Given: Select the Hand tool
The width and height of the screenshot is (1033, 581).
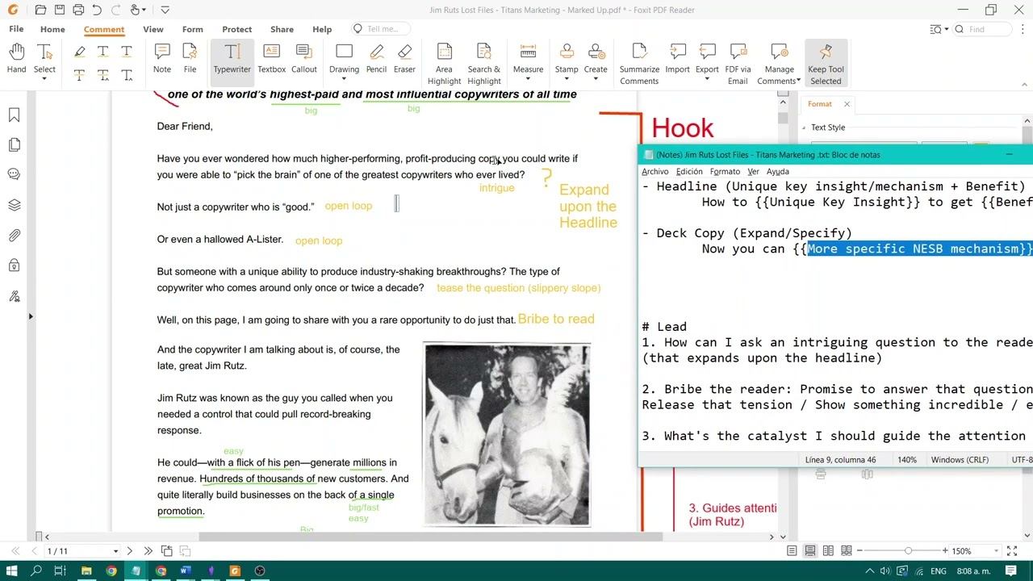Looking at the screenshot, I should click(x=16, y=59).
